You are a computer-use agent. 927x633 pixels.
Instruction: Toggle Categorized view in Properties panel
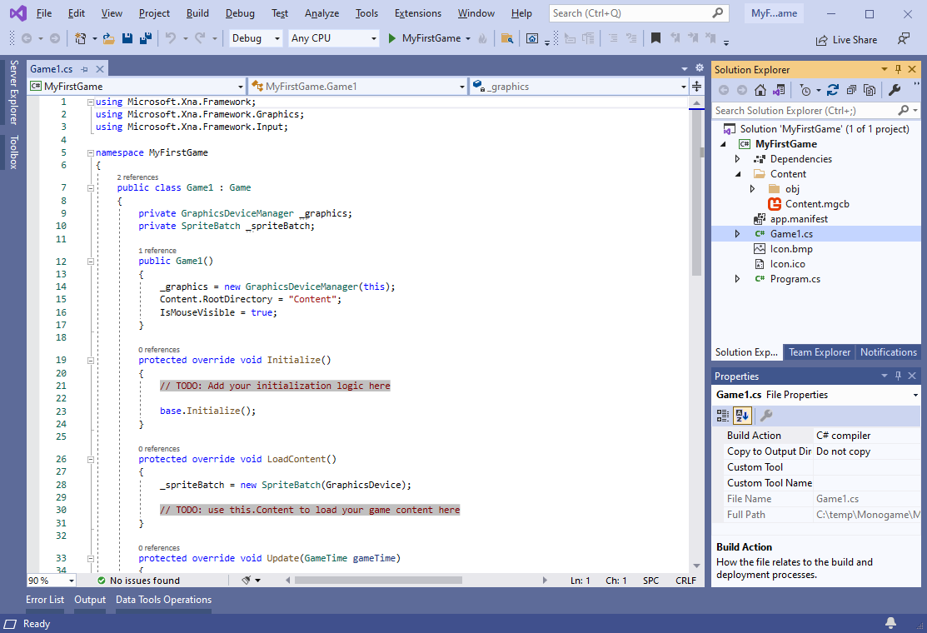click(x=723, y=416)
